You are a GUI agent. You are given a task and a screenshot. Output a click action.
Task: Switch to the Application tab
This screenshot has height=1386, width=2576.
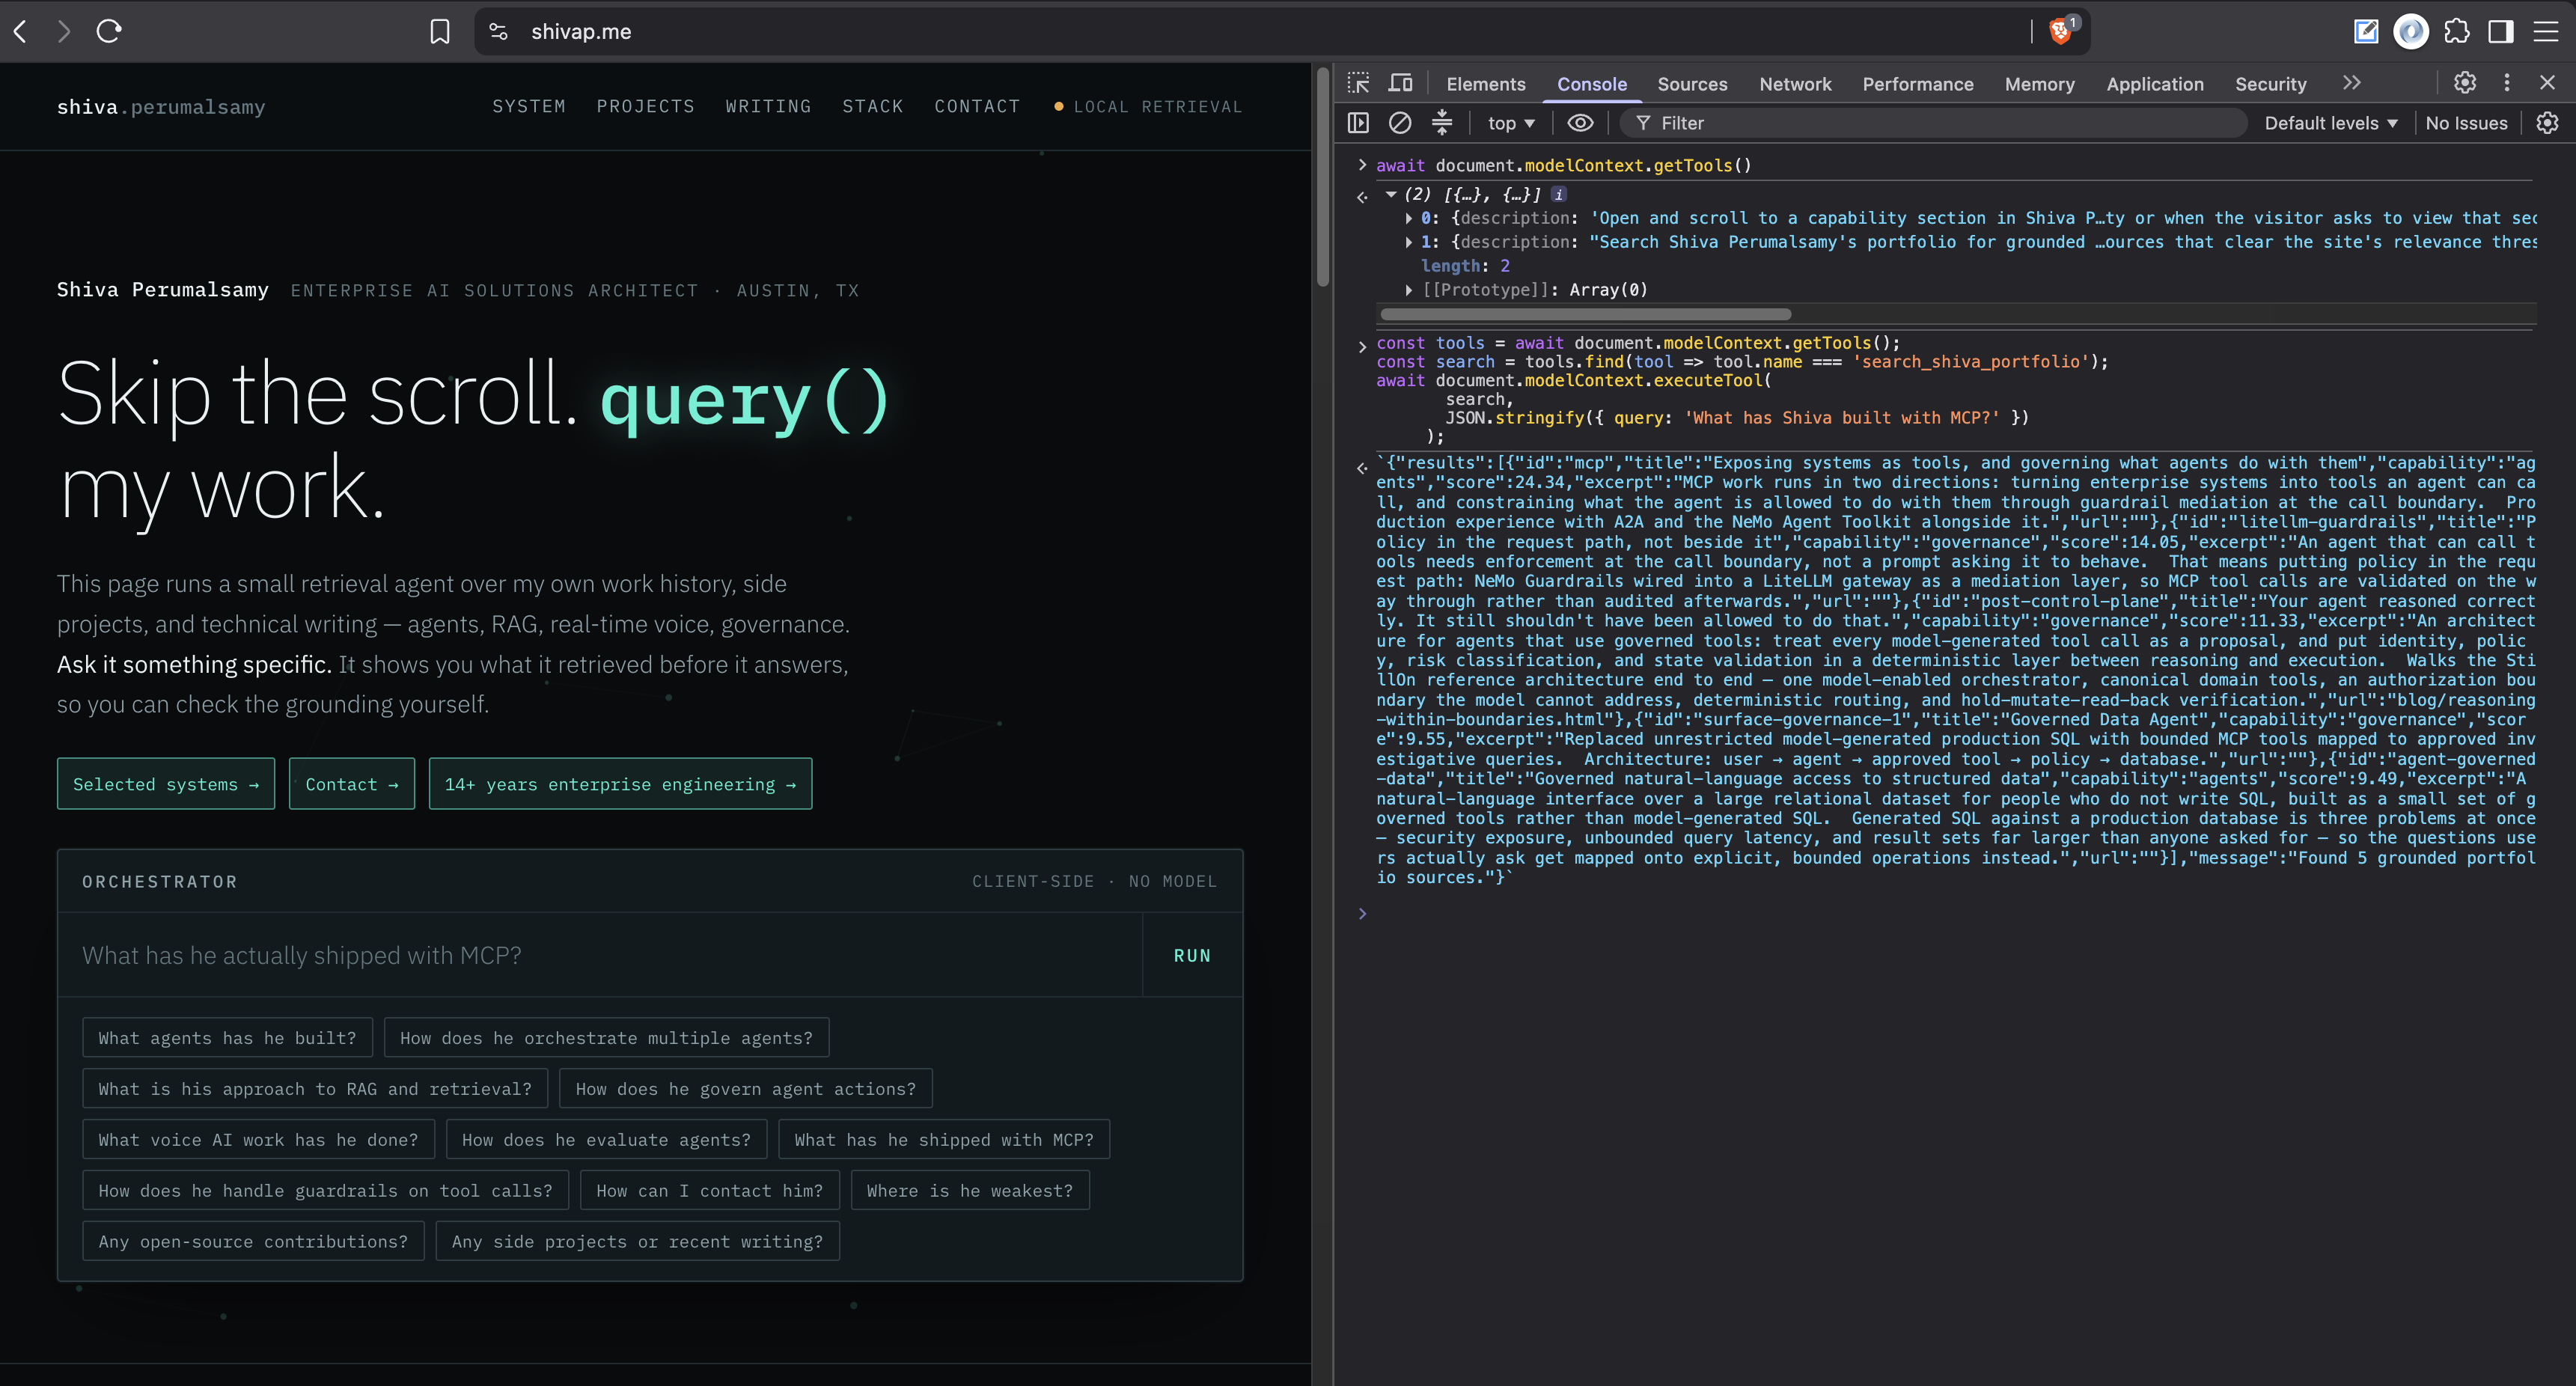[x=2155, y=84]
